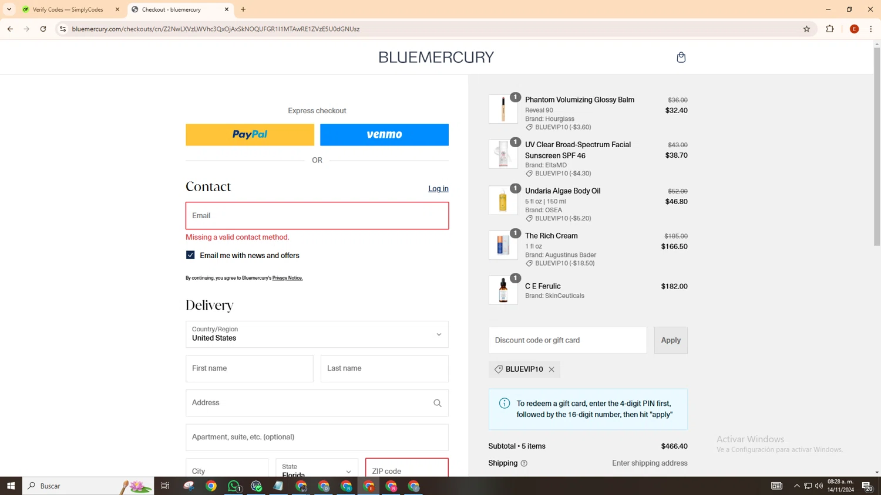Focus the Apartment, suite, etc. field
The height and width of the screenshot is (495, 881).
[x=317, y=438]
